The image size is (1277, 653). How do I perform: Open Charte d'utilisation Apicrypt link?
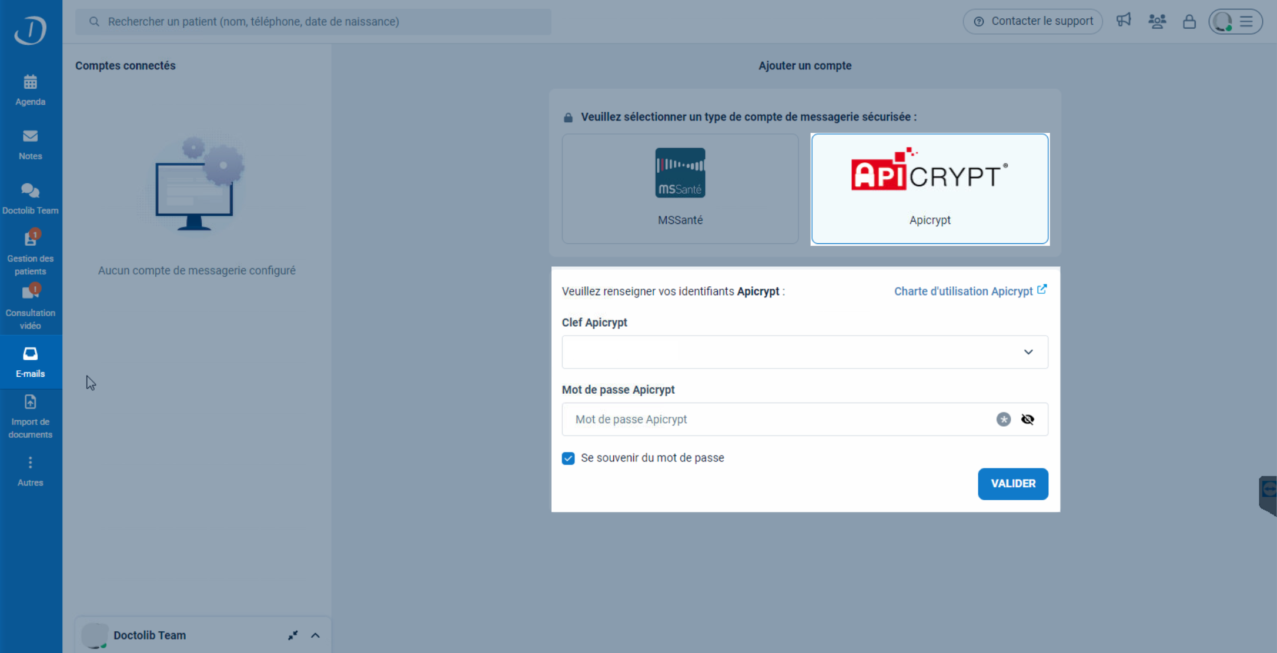[x=970, y=291]
